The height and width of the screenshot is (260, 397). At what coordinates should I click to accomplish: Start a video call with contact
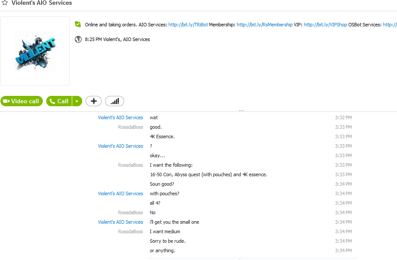22,101
